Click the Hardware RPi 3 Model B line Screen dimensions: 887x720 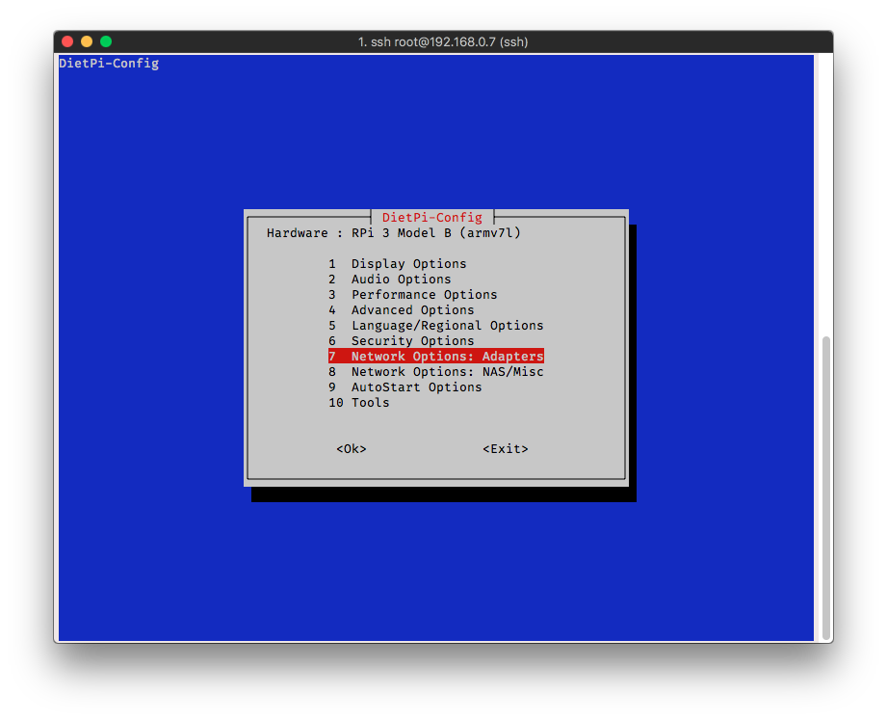click(x=394, y=233)
